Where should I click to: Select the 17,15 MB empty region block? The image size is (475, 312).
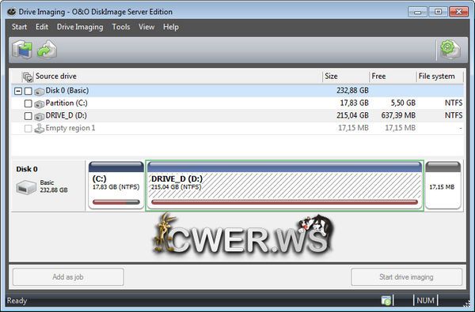443,185
